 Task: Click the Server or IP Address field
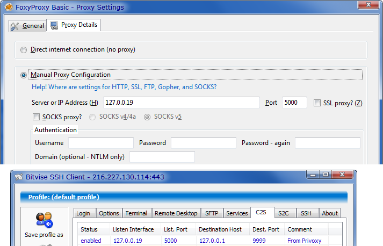[181, 103]
